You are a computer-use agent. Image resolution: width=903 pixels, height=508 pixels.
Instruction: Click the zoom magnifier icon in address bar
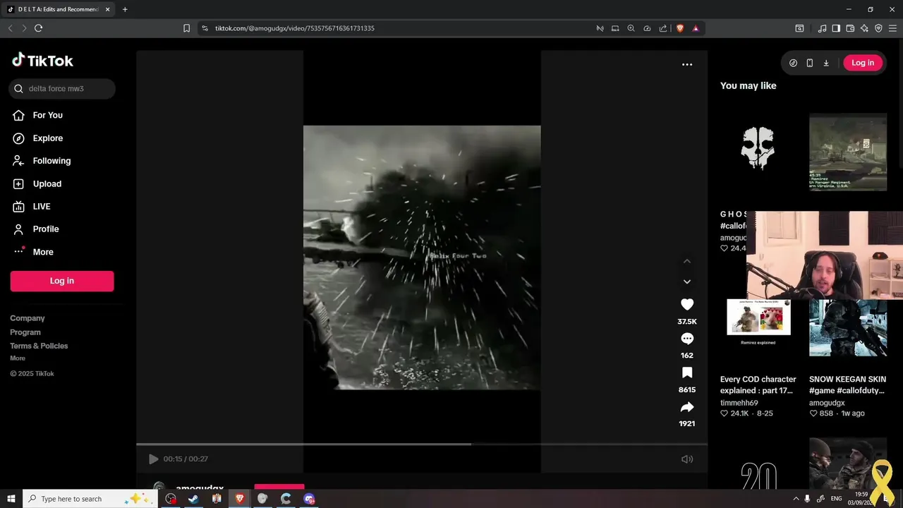click(631, 28)
